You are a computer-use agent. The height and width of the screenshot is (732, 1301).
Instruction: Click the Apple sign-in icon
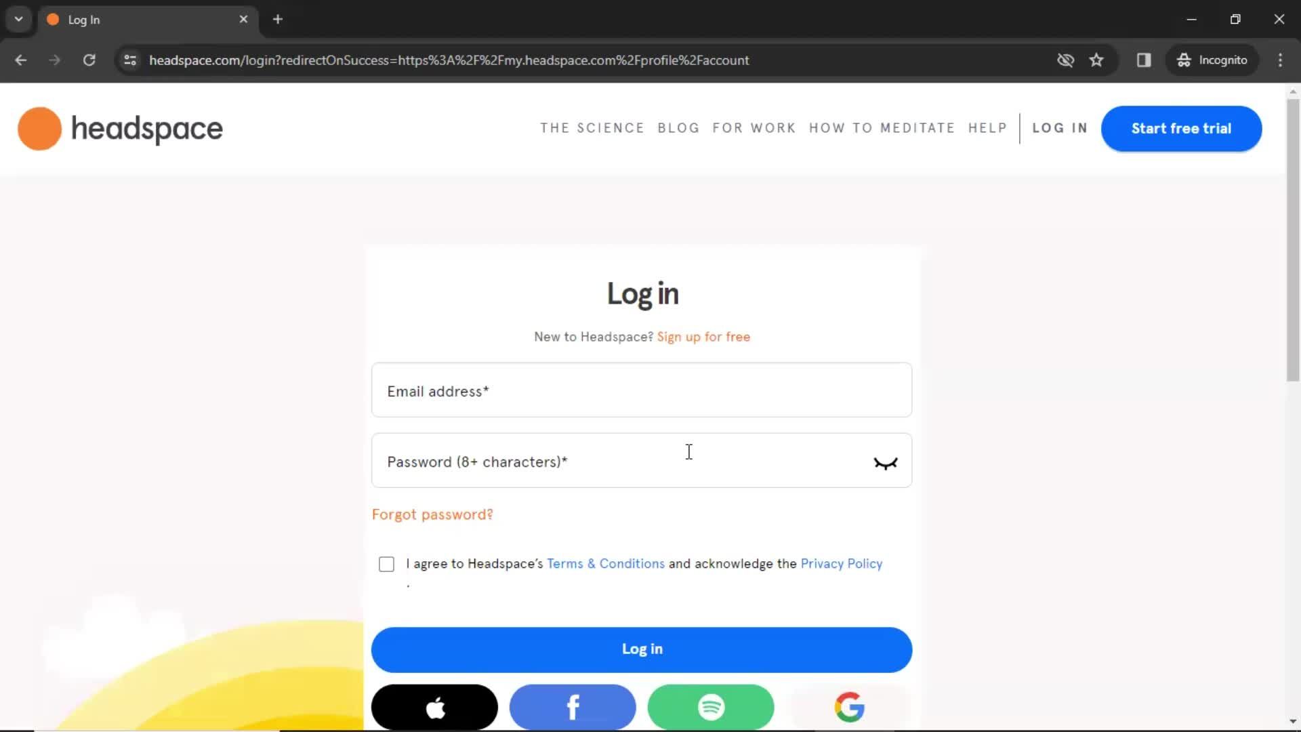tap(435, 707)
